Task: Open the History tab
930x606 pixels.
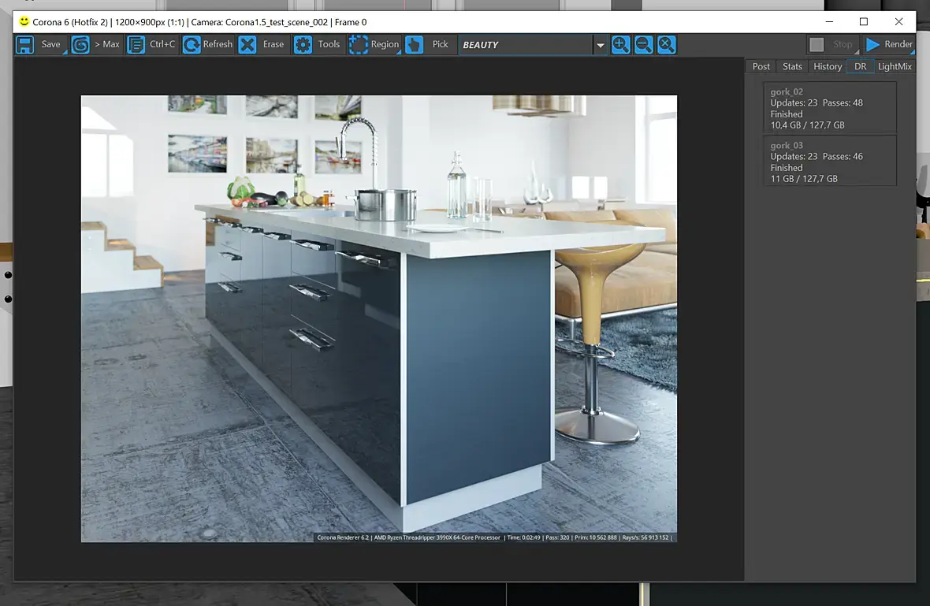Action: (828, 66)
